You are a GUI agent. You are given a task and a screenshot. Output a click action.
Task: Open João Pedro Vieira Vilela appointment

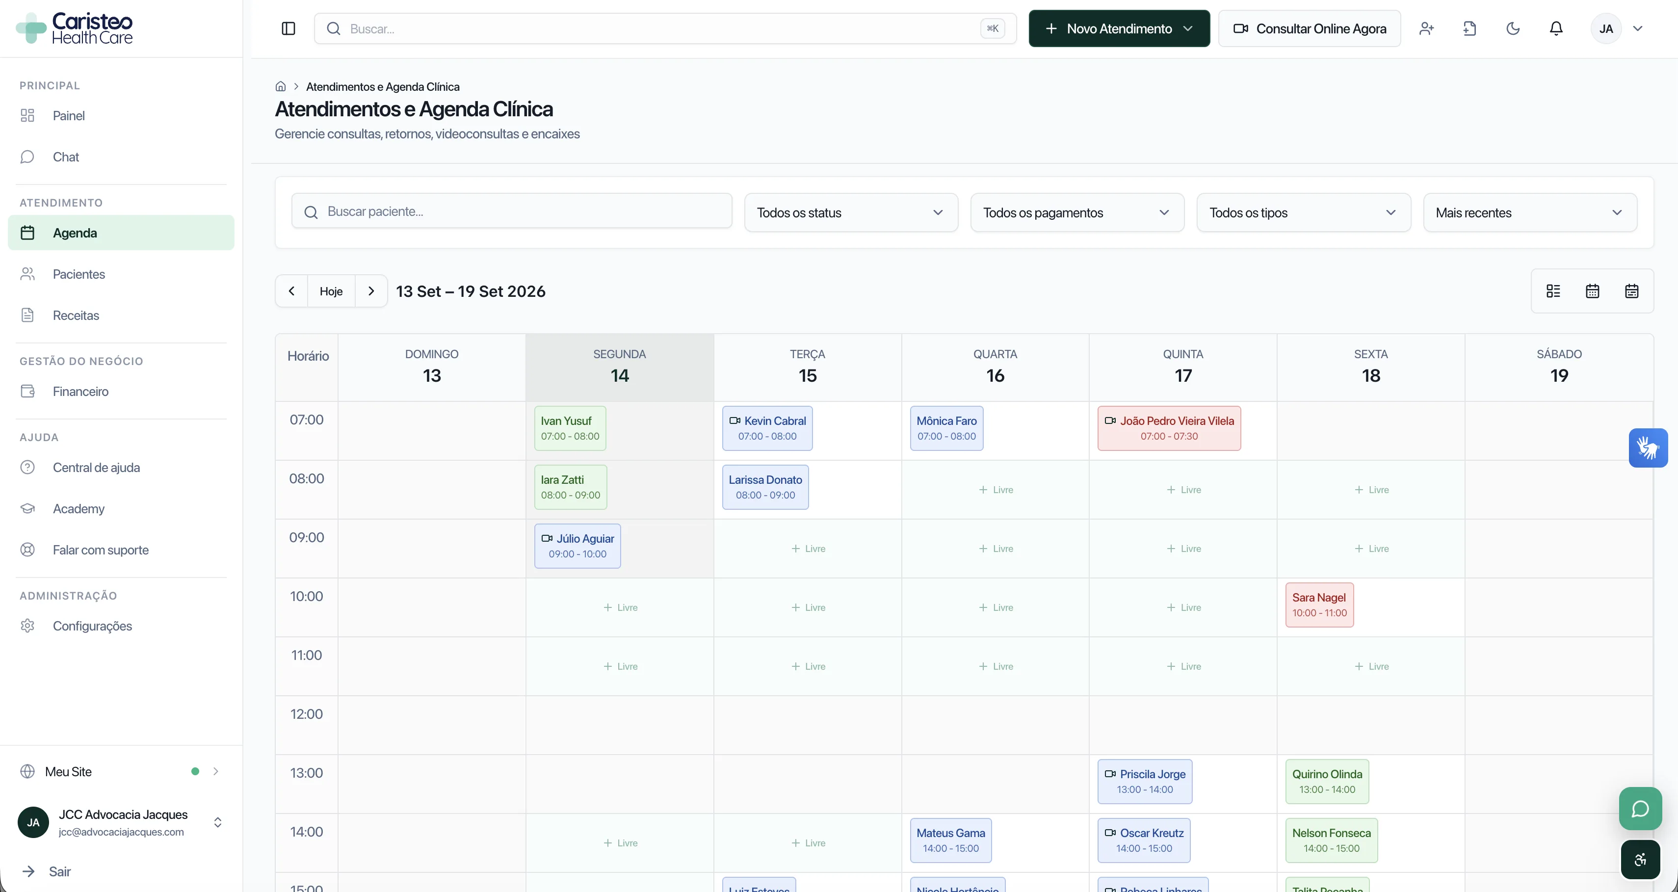point(1169,429)
